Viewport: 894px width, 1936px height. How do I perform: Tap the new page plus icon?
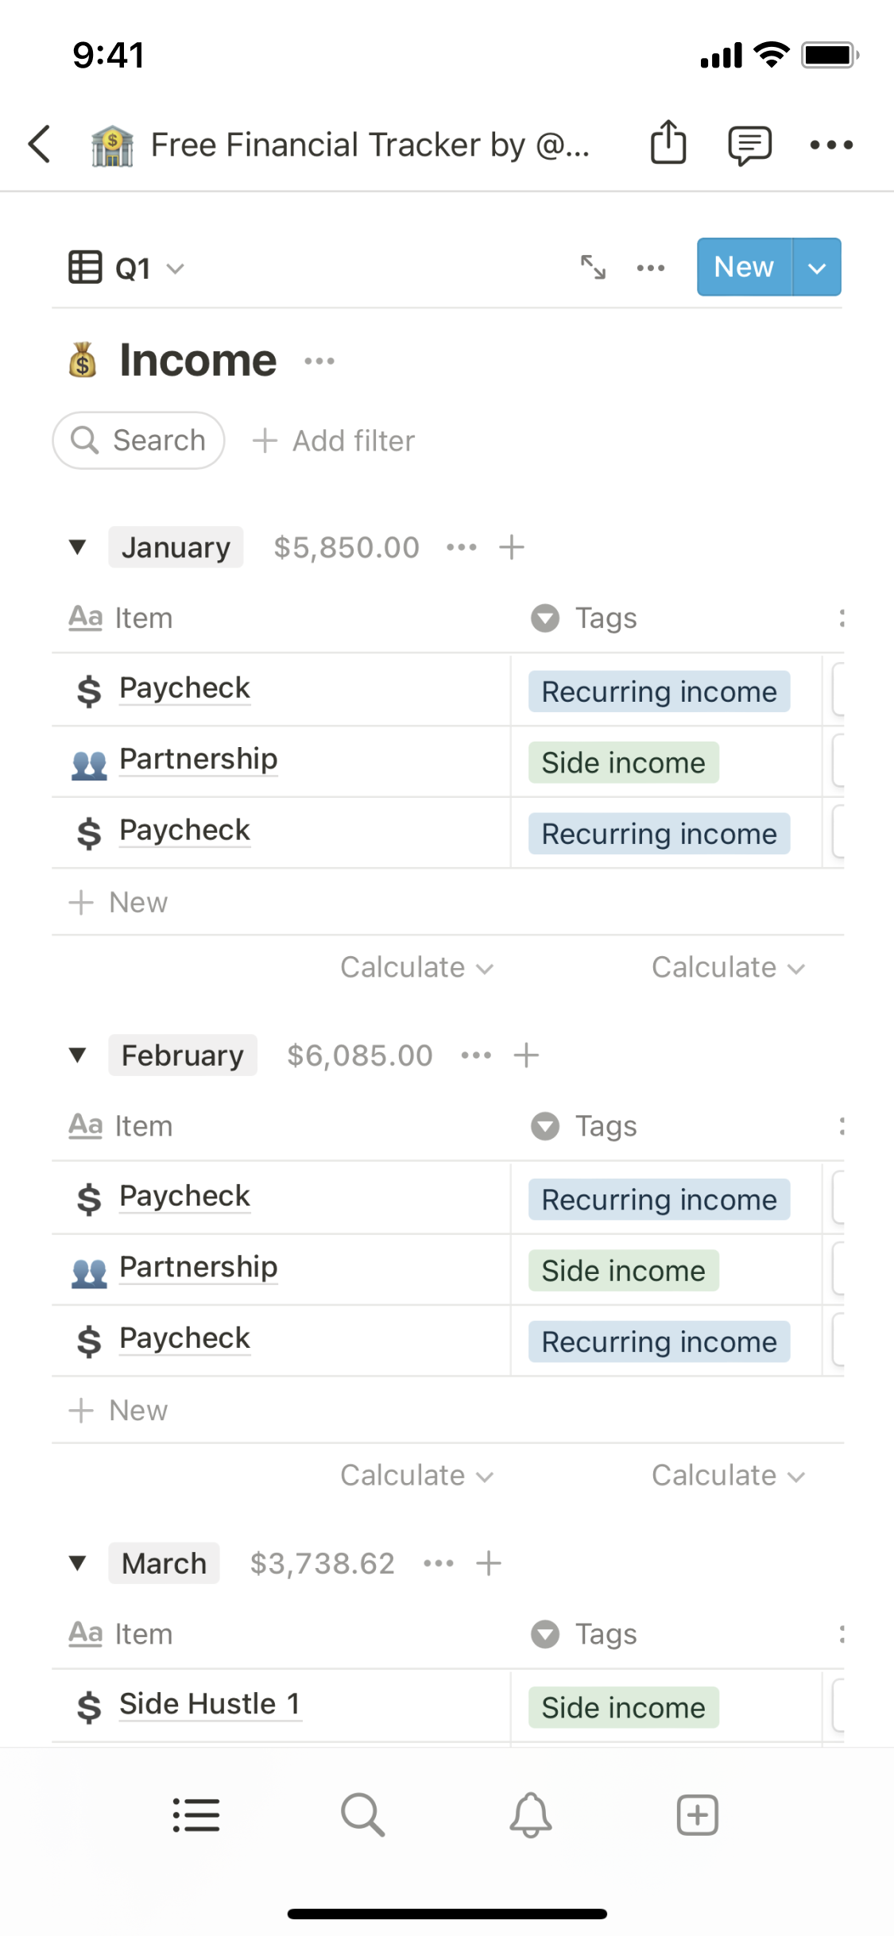click(x=697, y=1815)
